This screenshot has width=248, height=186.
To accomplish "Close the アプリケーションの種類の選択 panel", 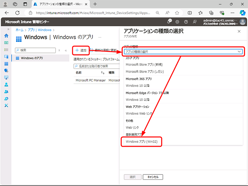I will pyautogui.click(x=239, y=31).
